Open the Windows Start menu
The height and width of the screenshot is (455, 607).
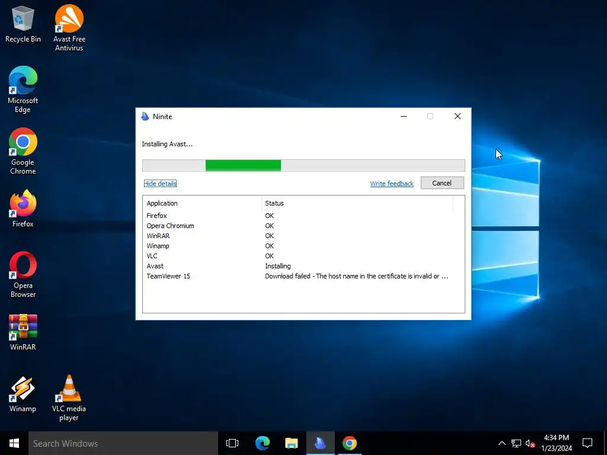[14, 443]
